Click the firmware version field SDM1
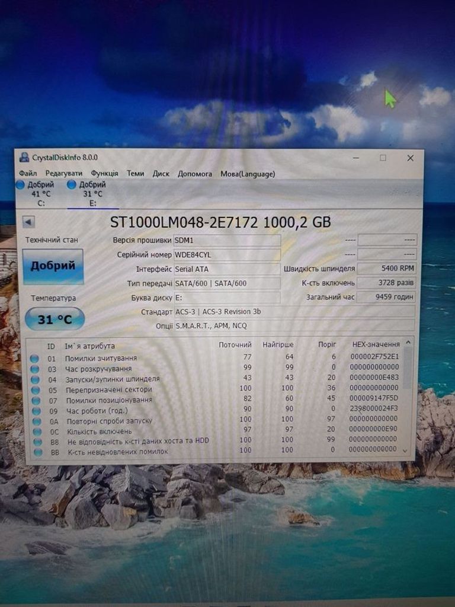Viewport: 455px width, 607px height. tap(227, 241)
